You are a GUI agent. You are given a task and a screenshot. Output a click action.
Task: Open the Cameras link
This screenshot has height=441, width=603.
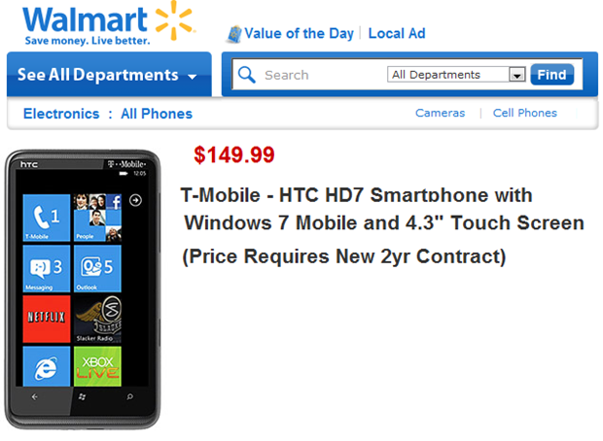coord(441,114)
